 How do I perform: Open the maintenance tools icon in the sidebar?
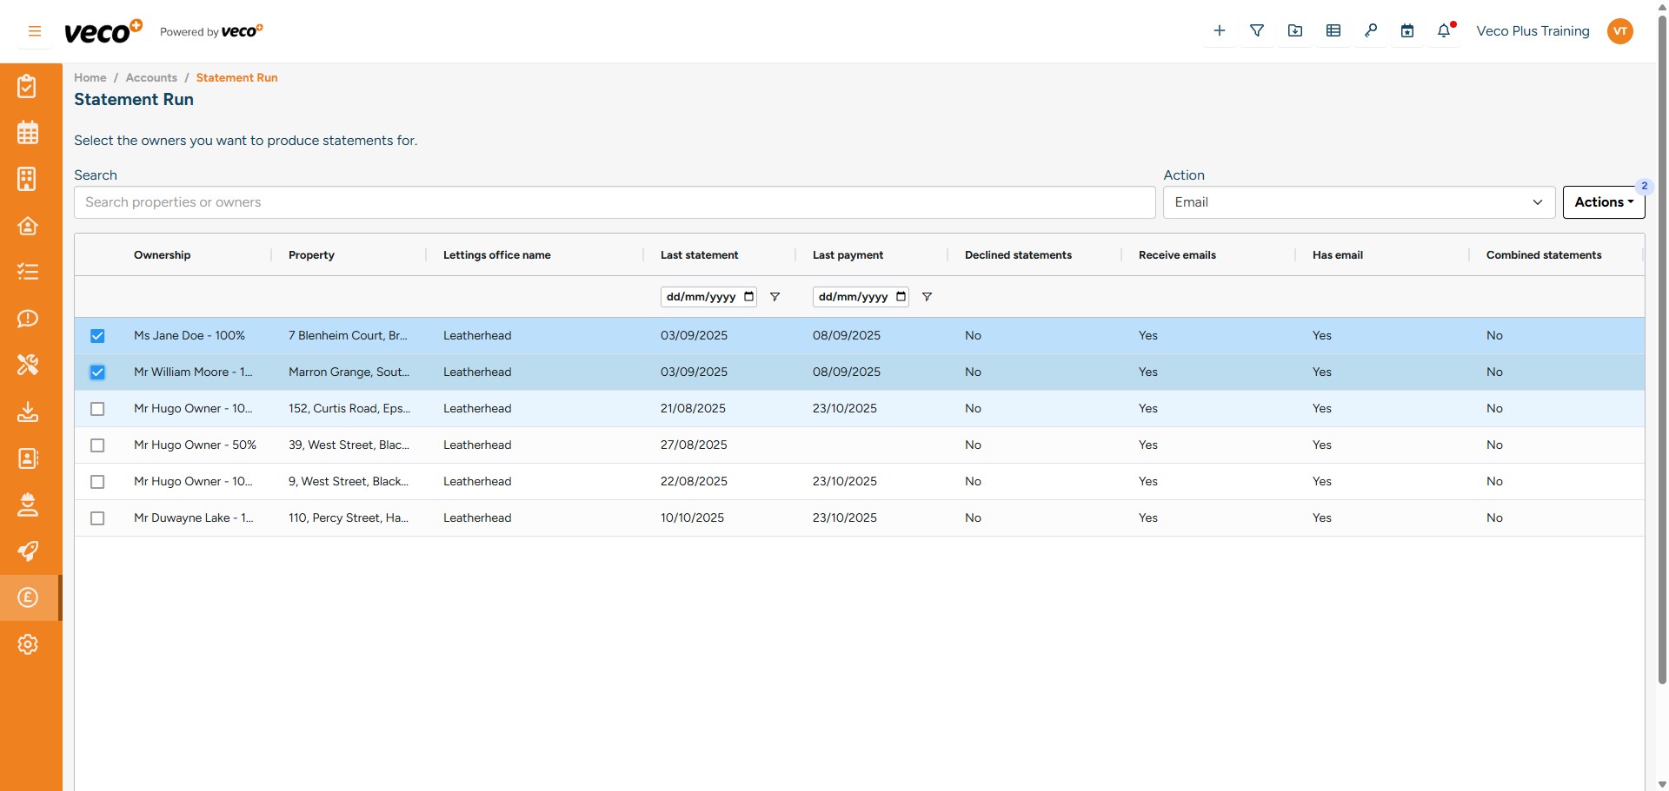click(28, 365)
